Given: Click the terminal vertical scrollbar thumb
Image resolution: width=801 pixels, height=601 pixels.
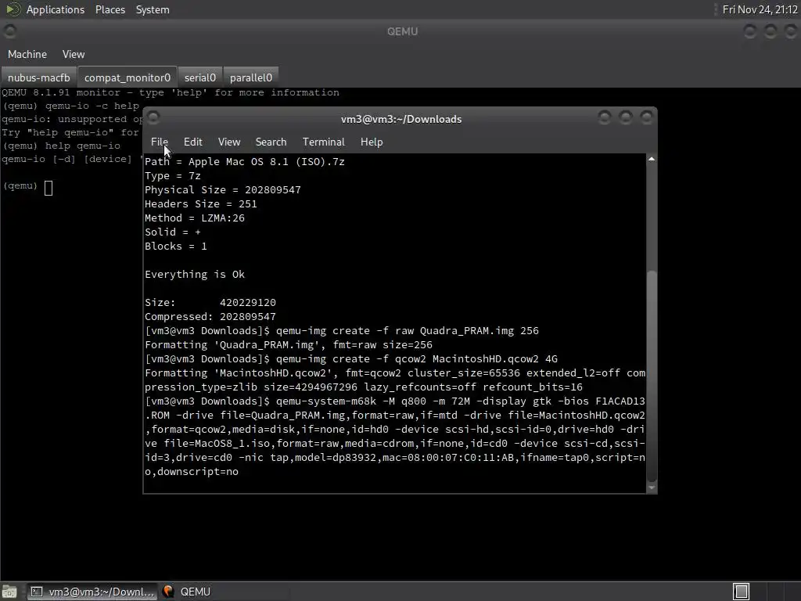Looking at the screenshot, I should coord(652,376).
